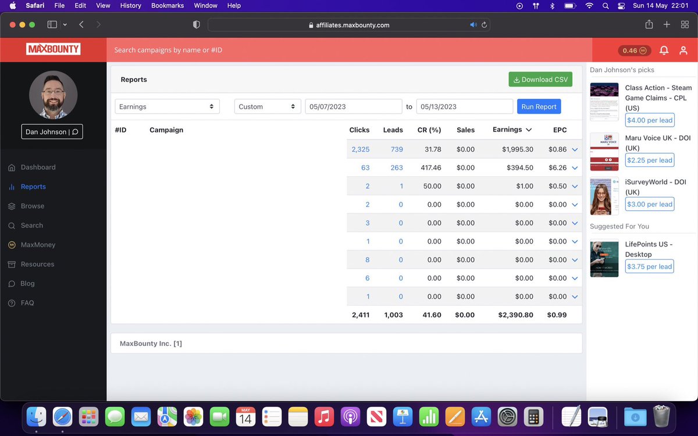Click the start date field 05/07/2023

click(x=354, y=106)
